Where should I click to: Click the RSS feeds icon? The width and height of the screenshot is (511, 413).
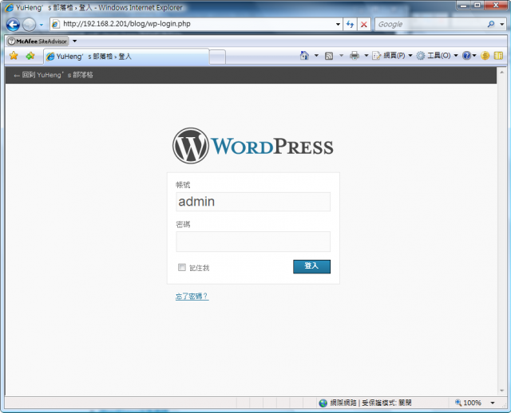329,56
